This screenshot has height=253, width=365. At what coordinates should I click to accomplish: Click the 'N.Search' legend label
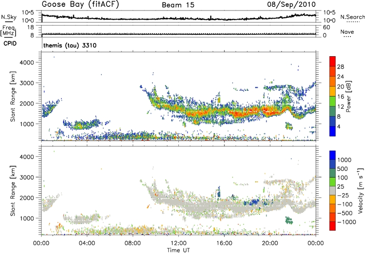pos(353,17)
